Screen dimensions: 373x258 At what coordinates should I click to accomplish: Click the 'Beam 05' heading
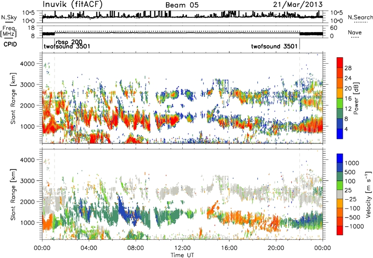tap(182, 5)
